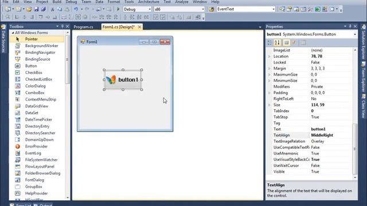The width and height of the screenshot is (367, 206).
Task: Click the Copy toolbar icon
Action: (60, 9)
